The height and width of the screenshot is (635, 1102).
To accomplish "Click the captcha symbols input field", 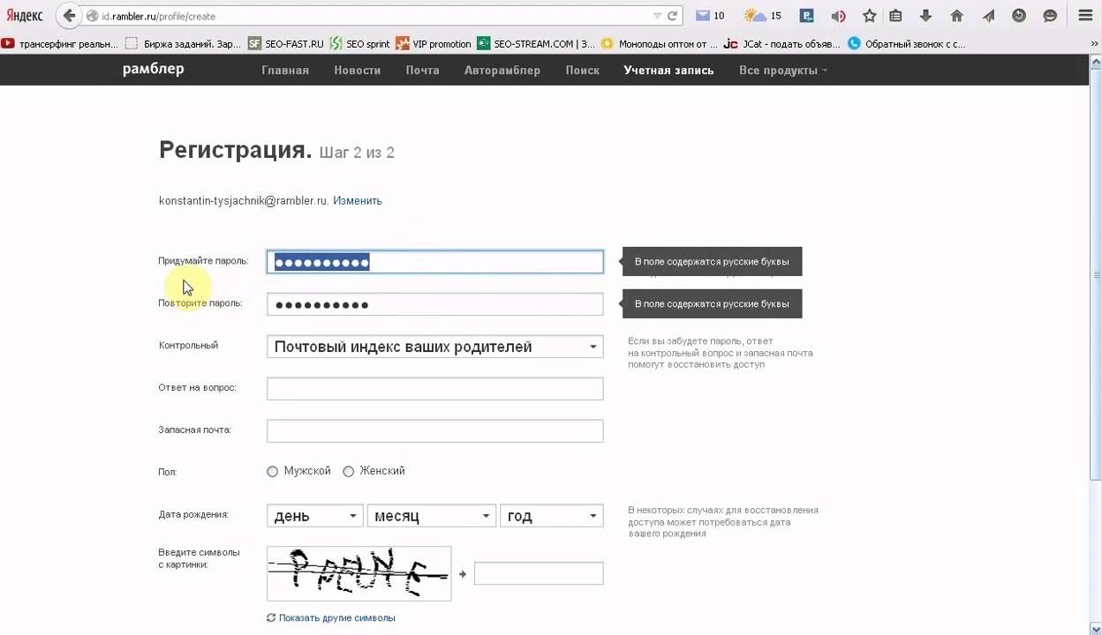I will (x=539, y=573).
